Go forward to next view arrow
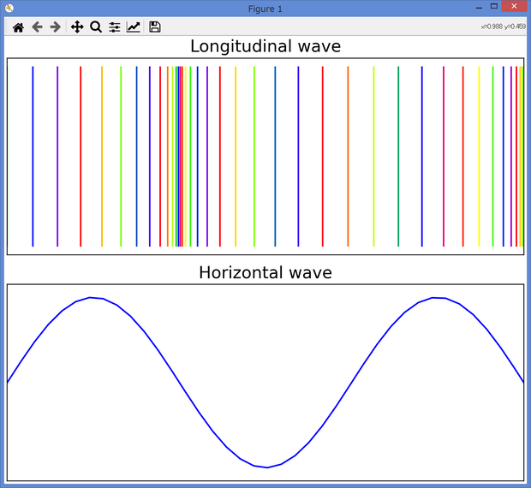 [55, 27]
